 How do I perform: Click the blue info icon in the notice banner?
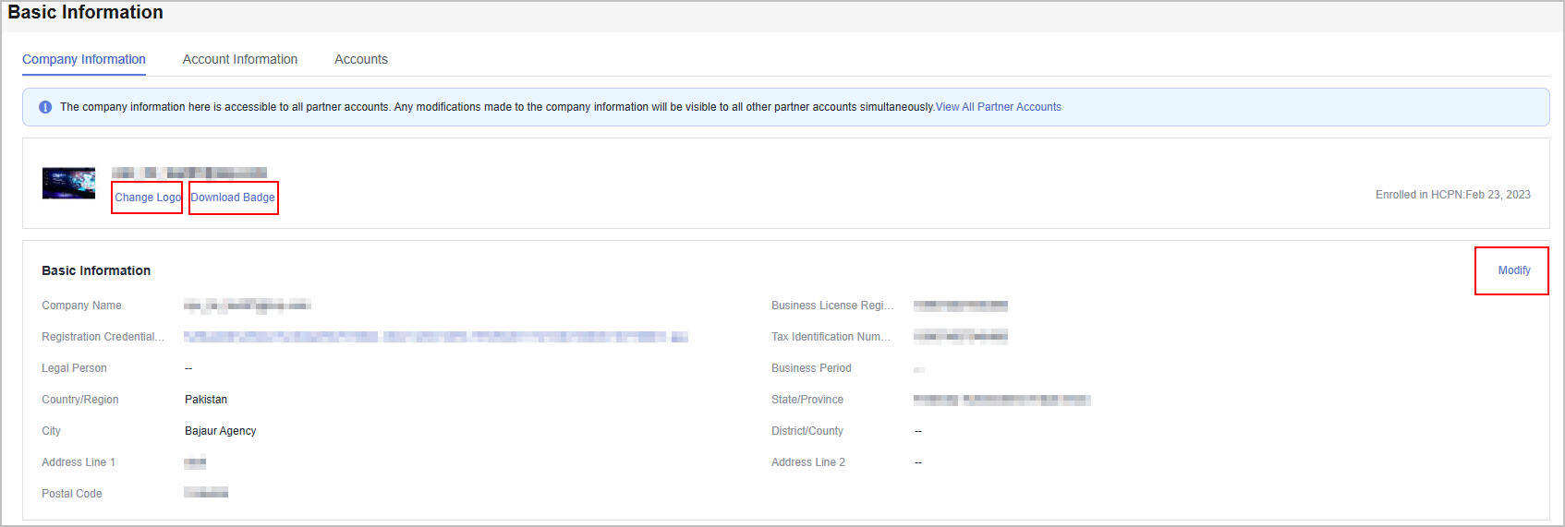(45, 107)
